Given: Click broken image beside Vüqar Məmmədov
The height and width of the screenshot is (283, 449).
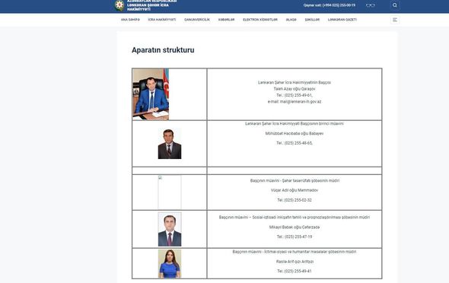Looking at the screenshot, I should 170,192.
